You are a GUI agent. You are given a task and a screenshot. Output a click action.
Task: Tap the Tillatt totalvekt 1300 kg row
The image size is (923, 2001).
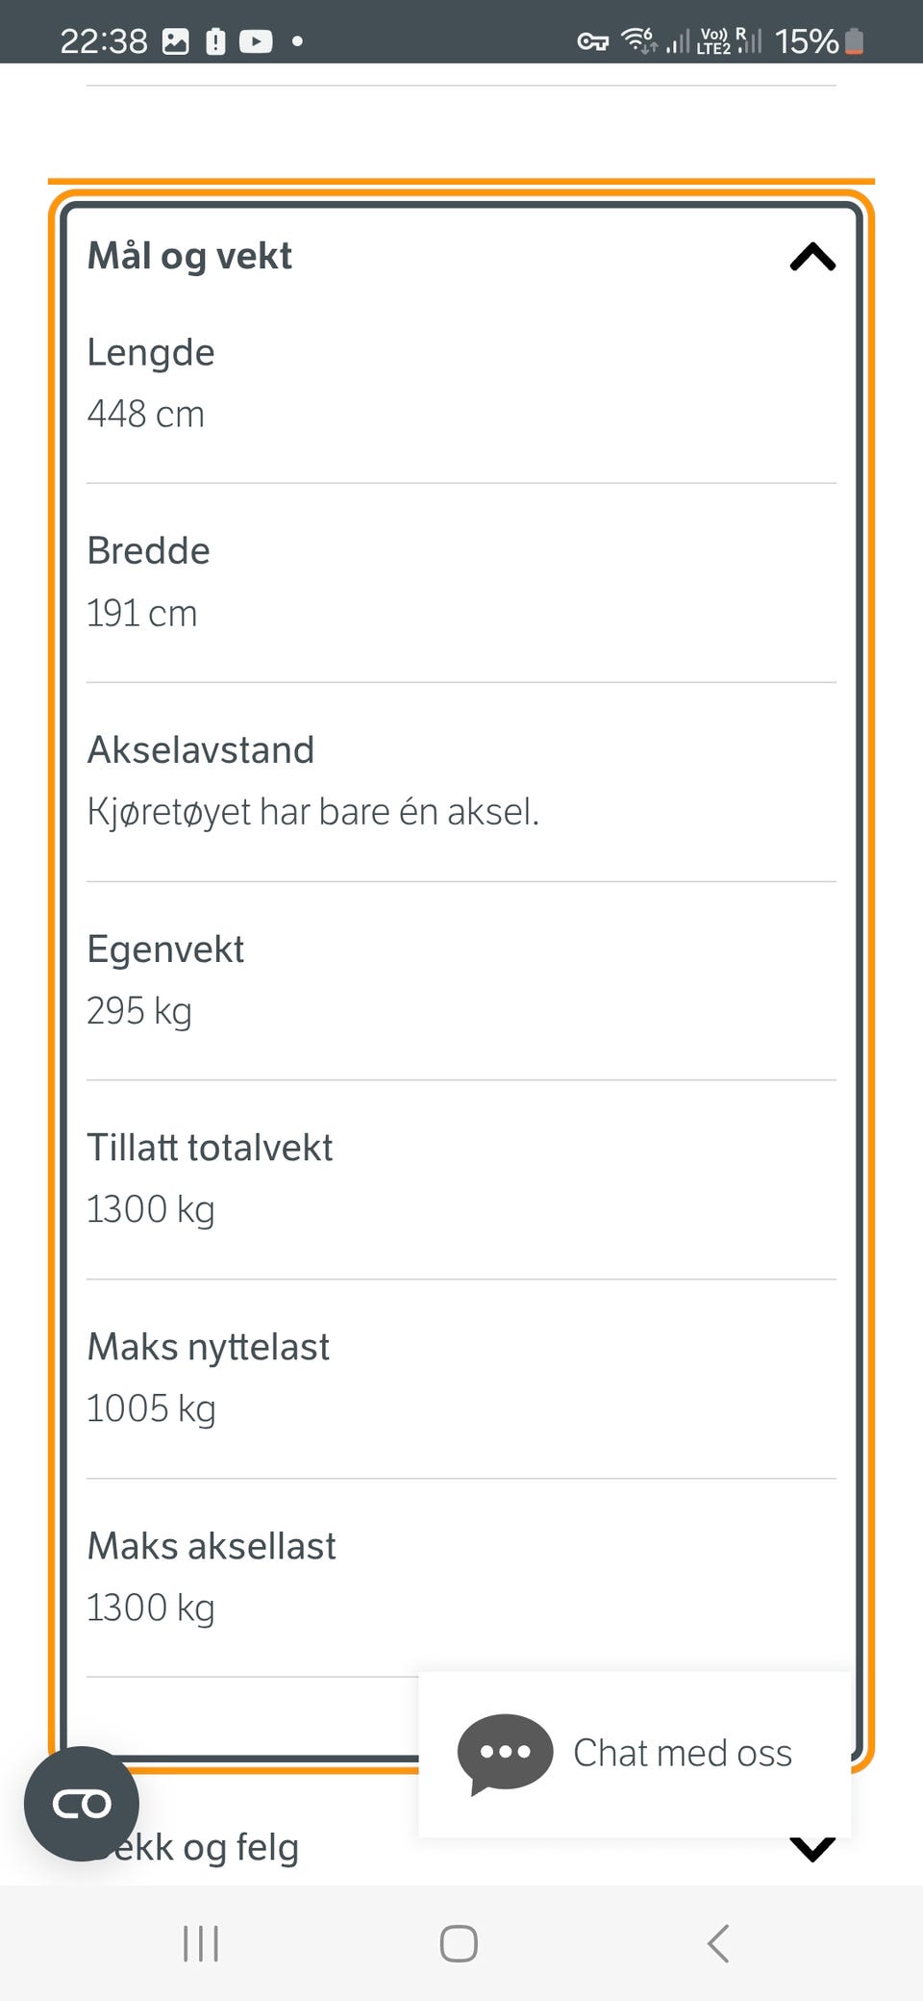pyautogui.click(x=460, y=1178)
